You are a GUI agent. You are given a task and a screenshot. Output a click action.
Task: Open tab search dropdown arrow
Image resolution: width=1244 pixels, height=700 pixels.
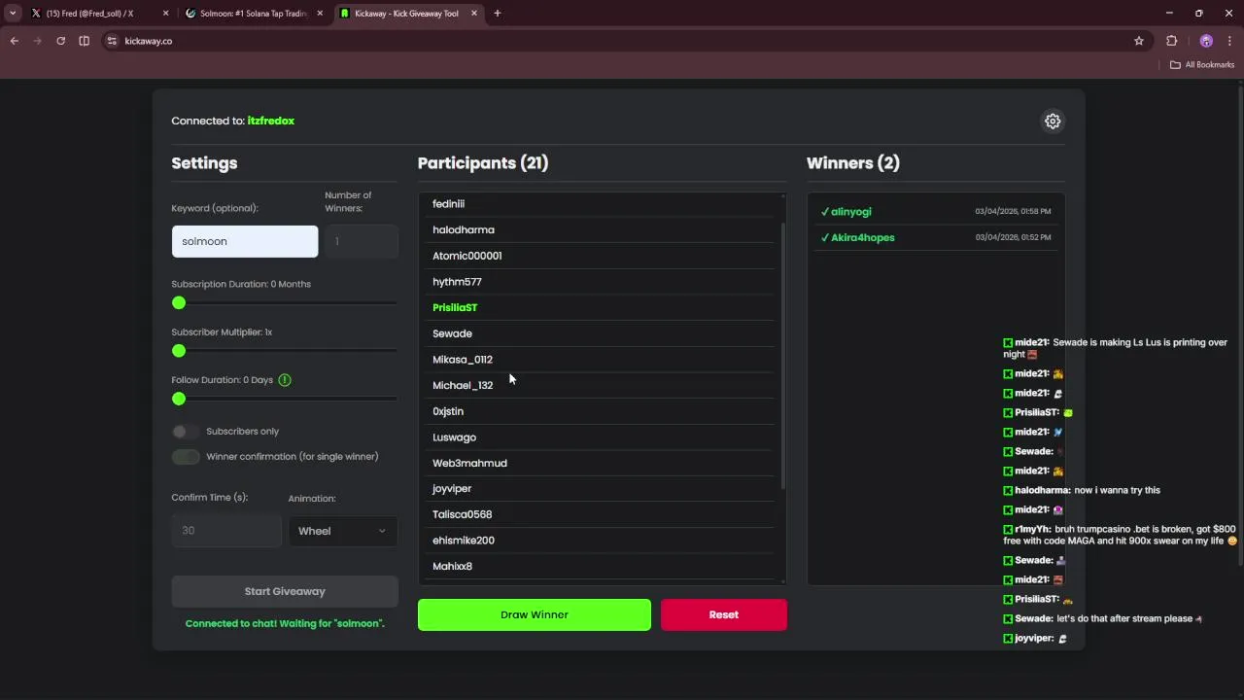point(13,14)
